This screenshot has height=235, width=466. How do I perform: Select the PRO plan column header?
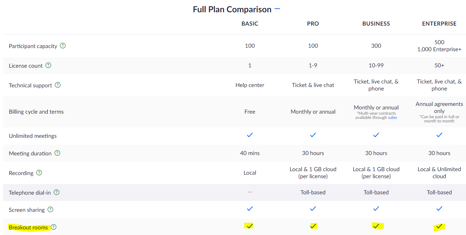click(x=313, y=24)
